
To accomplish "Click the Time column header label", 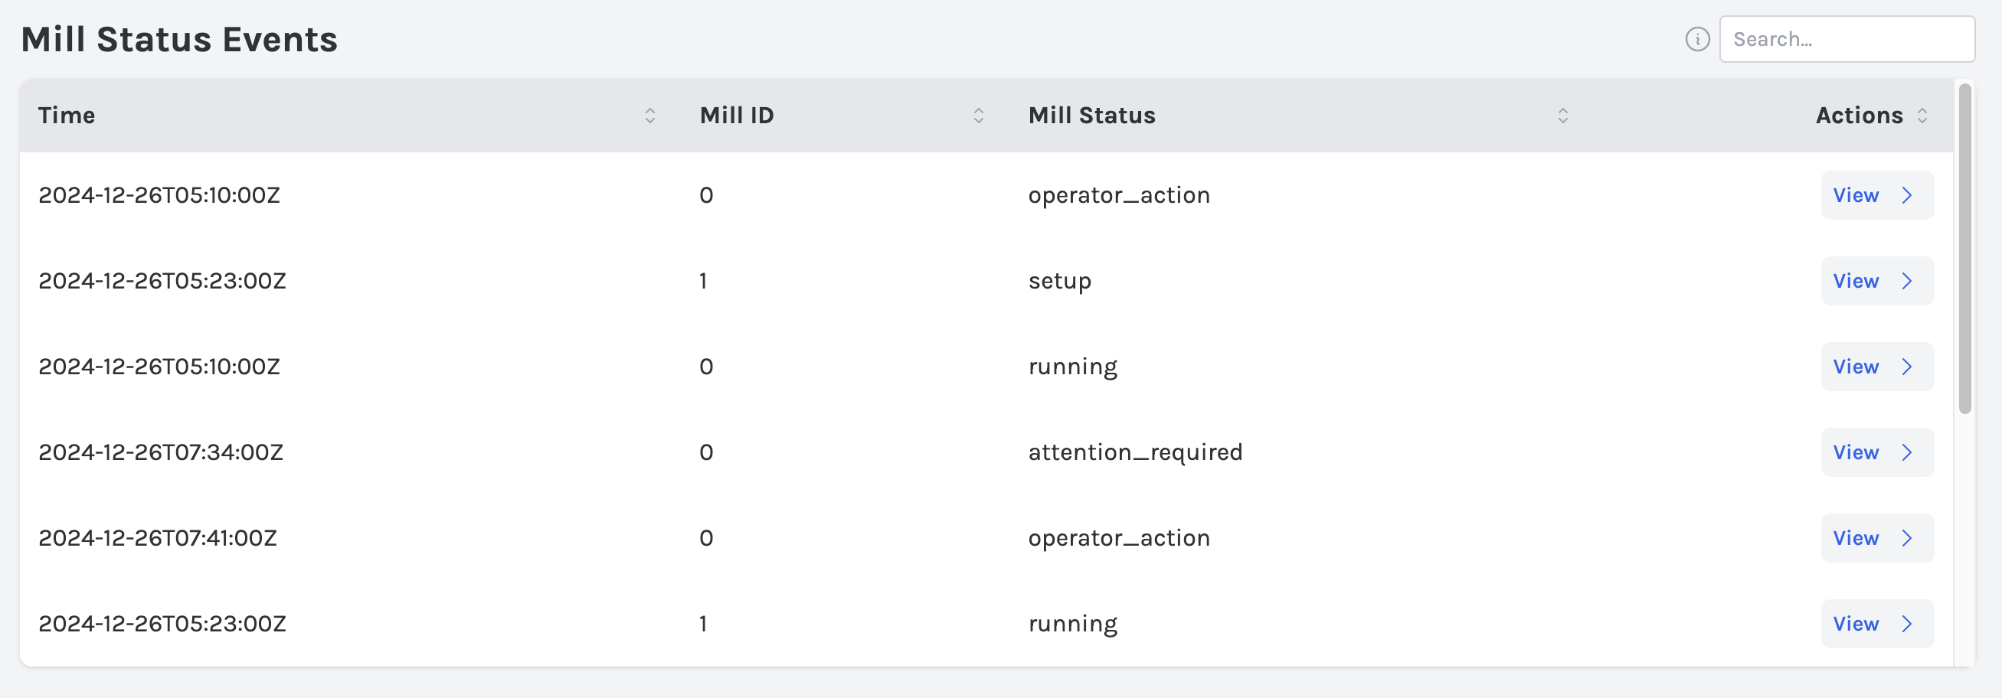I will tap(67, 116).
